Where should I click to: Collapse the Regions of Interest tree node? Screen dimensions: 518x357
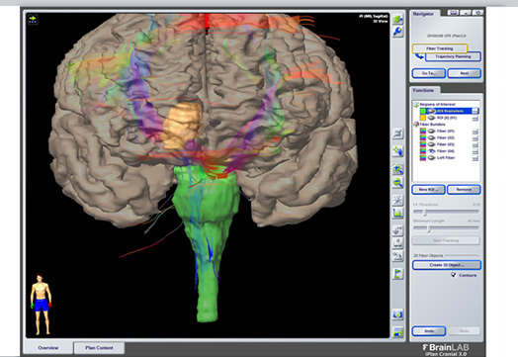click(416, 105)
